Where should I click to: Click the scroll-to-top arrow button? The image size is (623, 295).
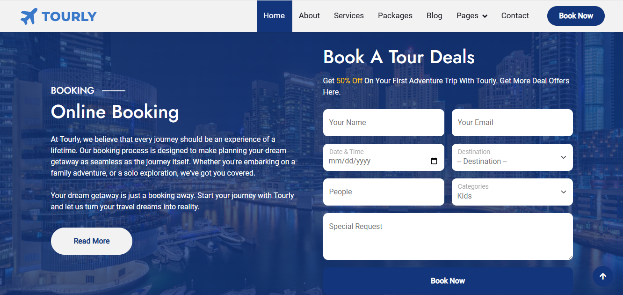pyautogui.click(x=602, y=276)
